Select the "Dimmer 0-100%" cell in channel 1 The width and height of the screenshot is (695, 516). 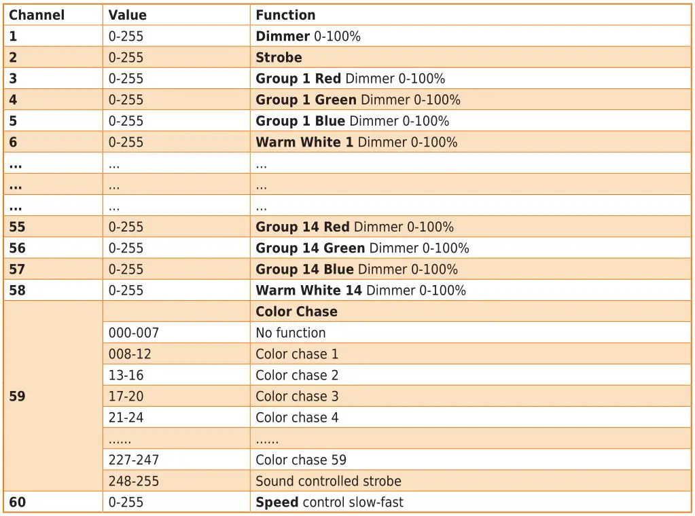(308, 36)
